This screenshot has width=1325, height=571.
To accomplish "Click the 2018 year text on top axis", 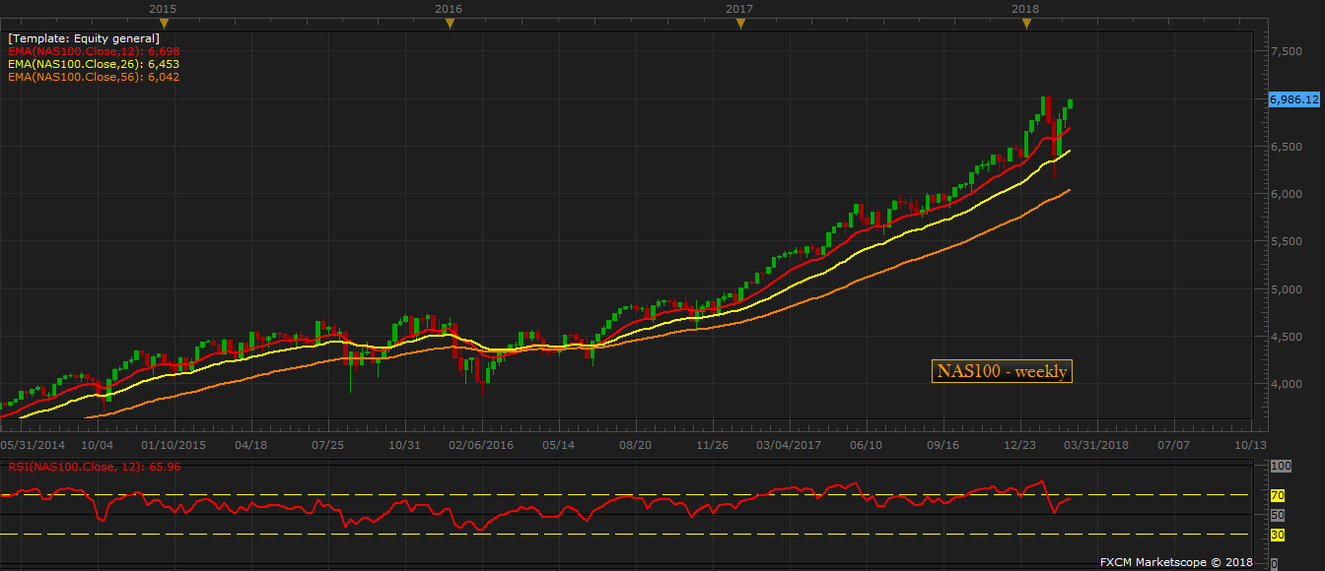I will tap(1026, 8).
